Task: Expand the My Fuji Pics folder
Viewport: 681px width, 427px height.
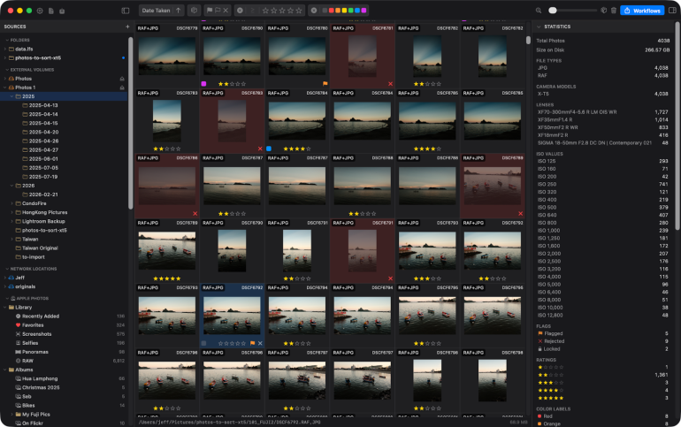Action: coord(12,415)
